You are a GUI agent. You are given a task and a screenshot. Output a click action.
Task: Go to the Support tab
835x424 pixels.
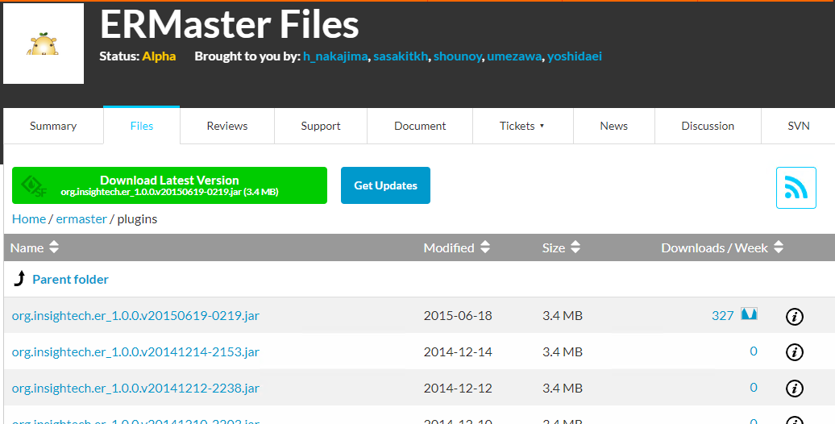[x=321, y=126]
